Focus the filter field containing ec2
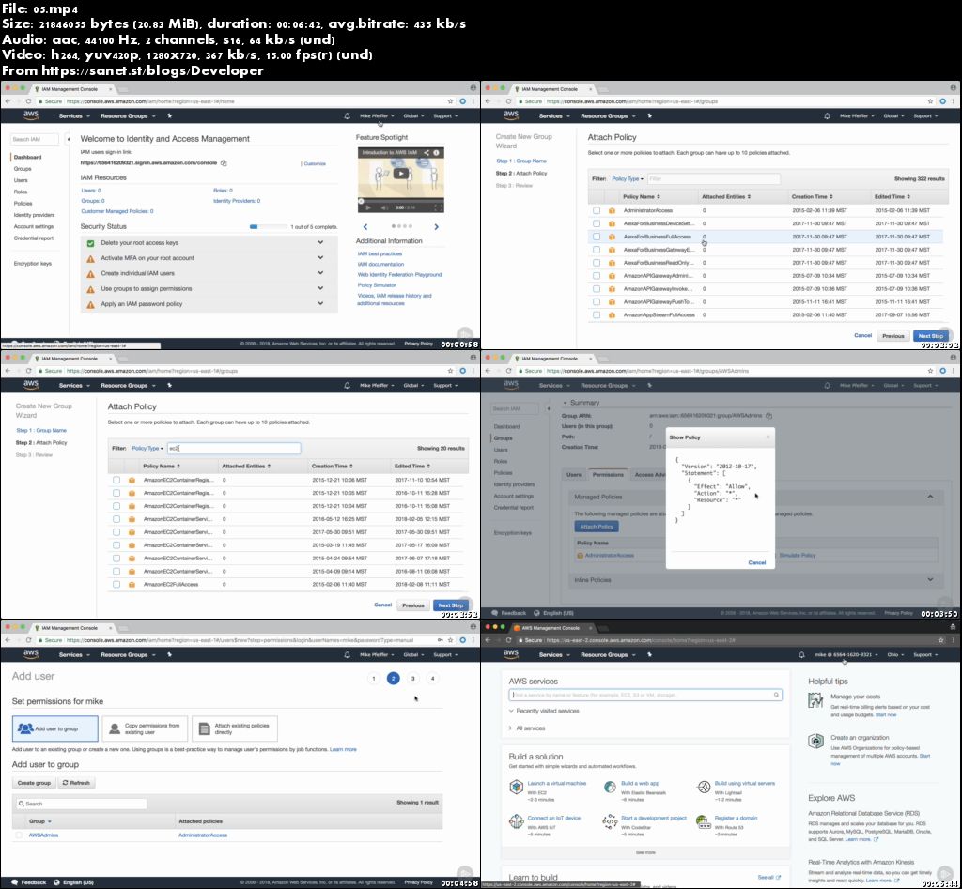Viewport: 962px width, 889px height. 234,448
